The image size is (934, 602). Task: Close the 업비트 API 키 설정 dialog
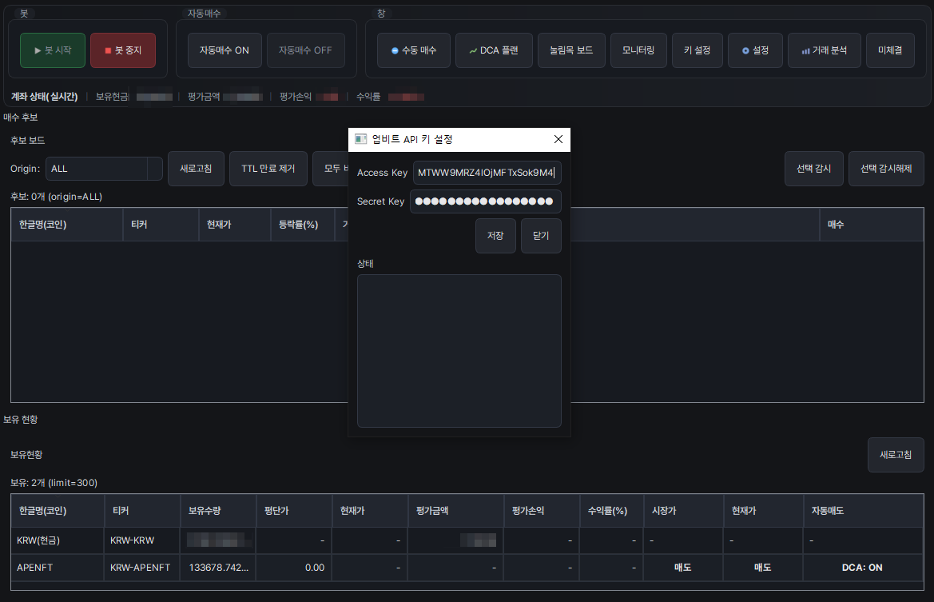(x=558, y=139)
